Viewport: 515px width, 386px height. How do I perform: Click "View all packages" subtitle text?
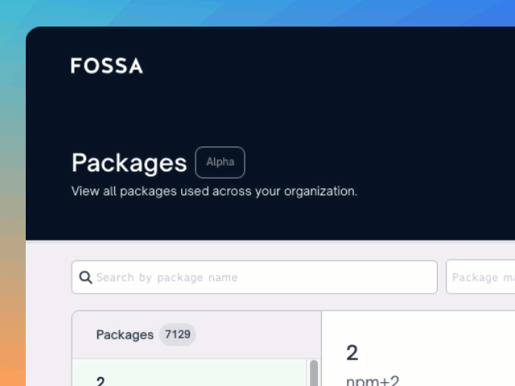click(x=121, y=192)
